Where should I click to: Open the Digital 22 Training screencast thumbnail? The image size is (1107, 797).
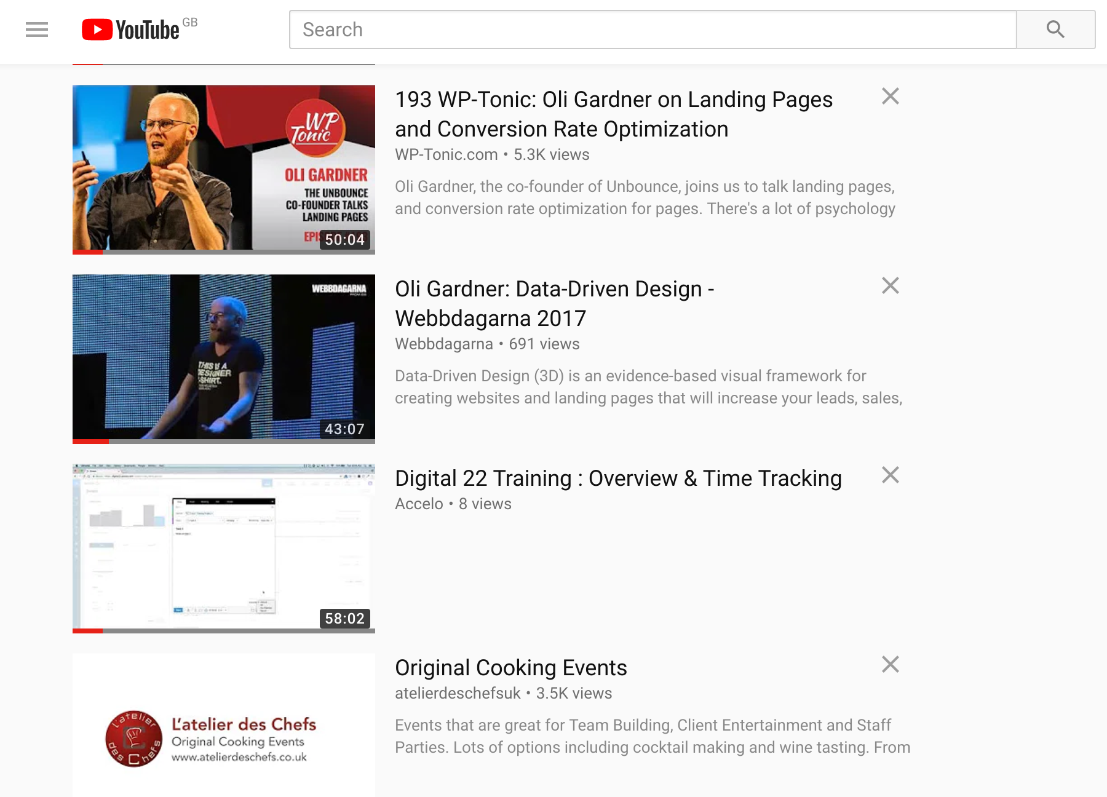coord(223,547)
